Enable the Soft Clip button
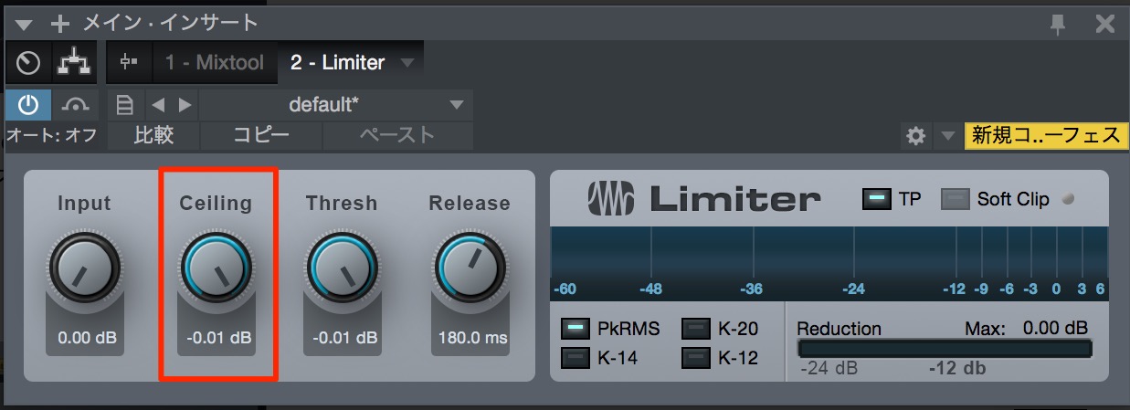 pyautogui.click(x=956, y=198)
